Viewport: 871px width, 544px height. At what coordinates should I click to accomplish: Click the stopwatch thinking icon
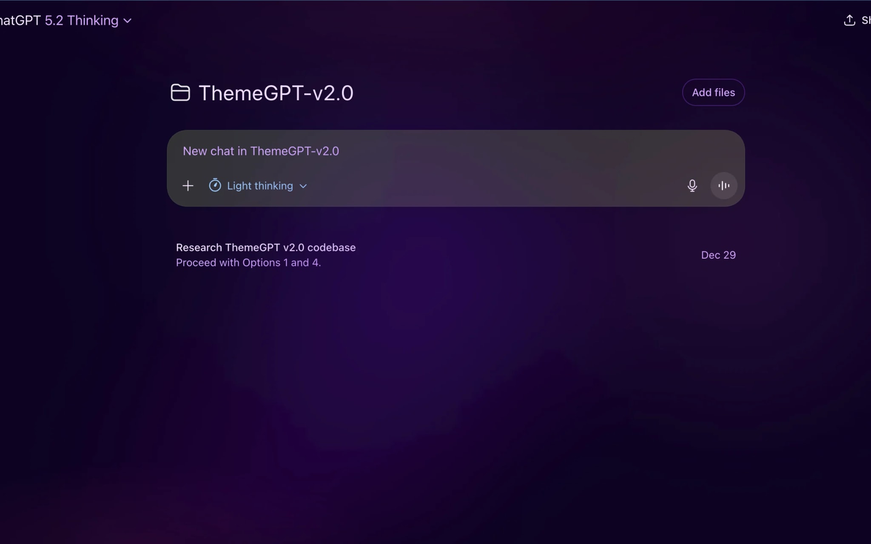pos(215,185)
